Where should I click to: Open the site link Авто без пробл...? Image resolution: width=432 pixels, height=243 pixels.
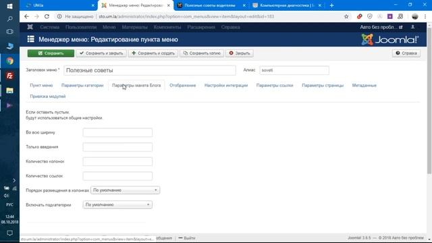(x=381, y=27)
